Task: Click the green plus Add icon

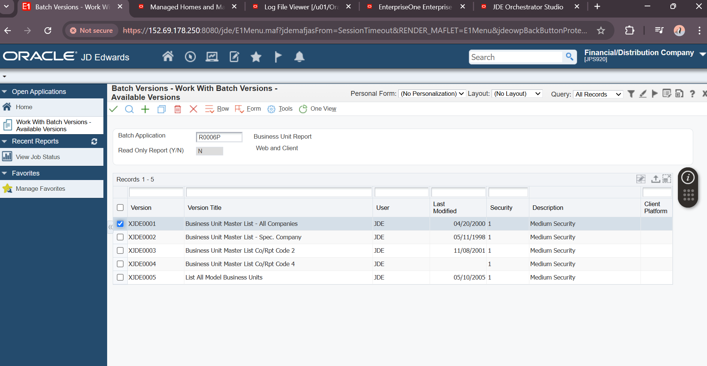Action: point(145,109)
